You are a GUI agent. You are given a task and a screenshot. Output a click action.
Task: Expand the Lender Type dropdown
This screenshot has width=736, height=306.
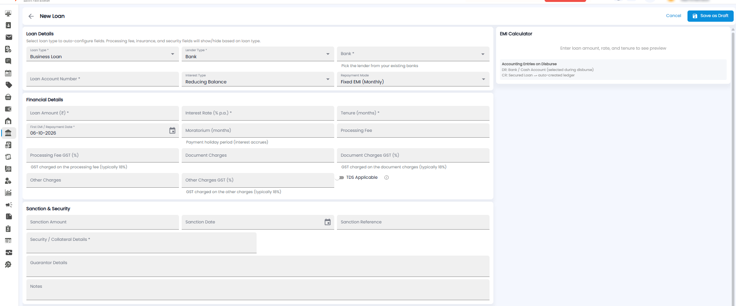pos(258,54)
